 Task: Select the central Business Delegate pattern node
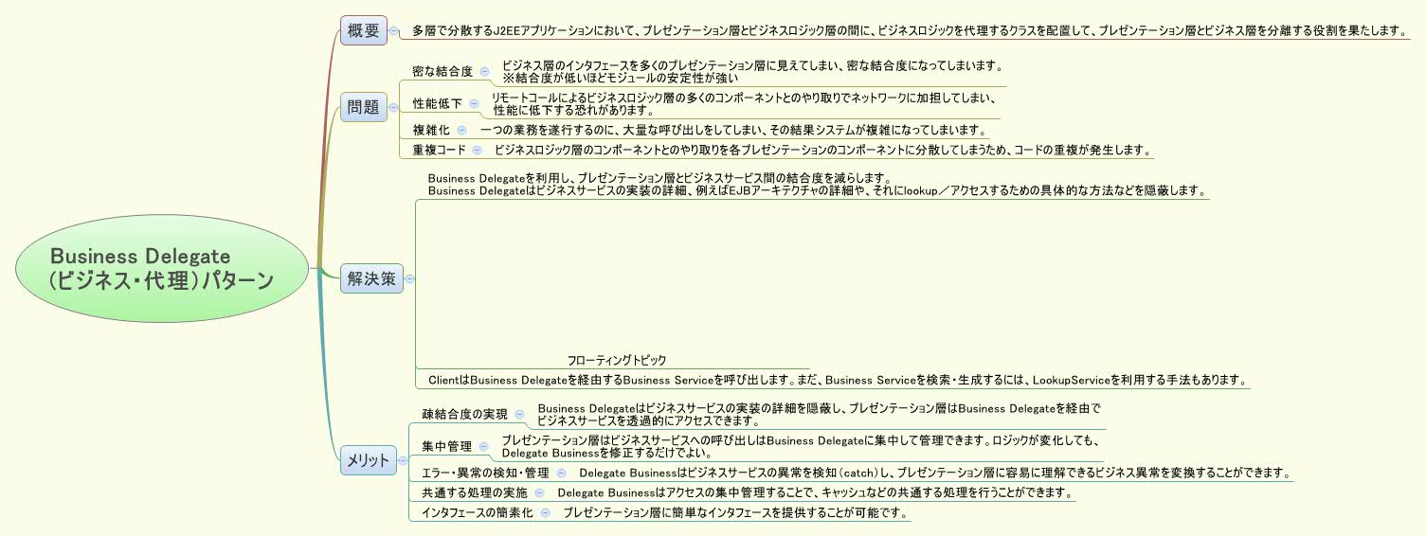click(x=162, y=269)
